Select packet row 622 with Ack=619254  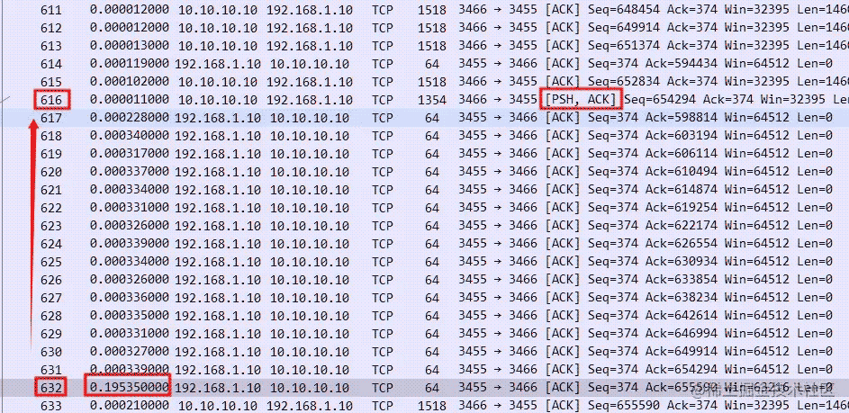(425, 208)
